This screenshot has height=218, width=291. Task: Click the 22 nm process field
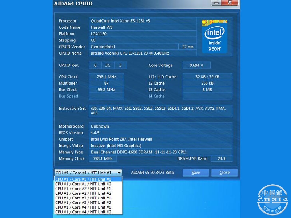tap(187, 47)
